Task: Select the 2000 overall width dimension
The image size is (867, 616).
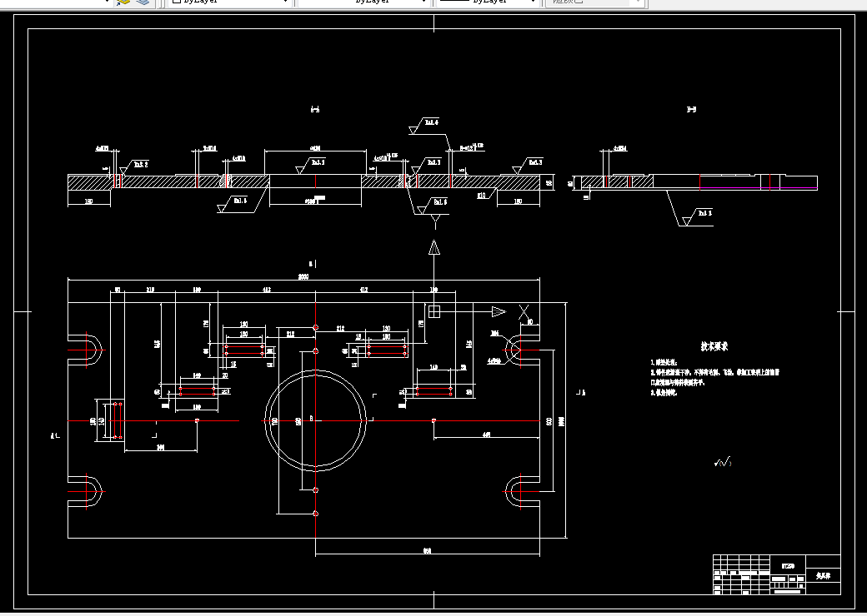Action: pos(303,277)
